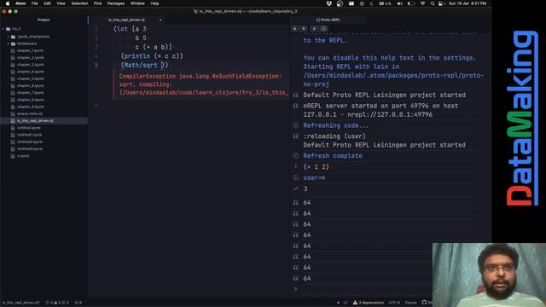Image resolution: width=546 pixels, height=307 pixels.
Task: Click the (+ 1 2) REPL entry
Action: pos(317,167)
